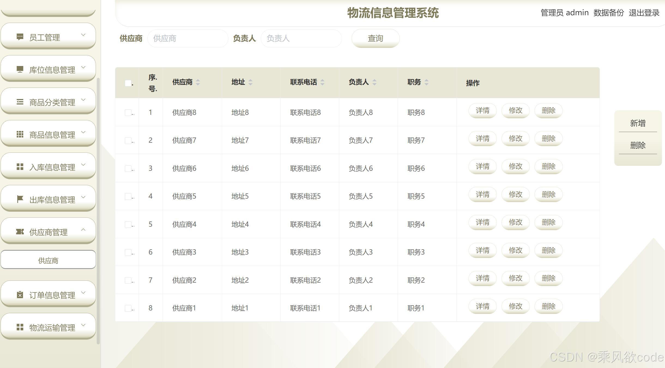Collapse the 供应商管理 menu chevron

pos(83,230)
